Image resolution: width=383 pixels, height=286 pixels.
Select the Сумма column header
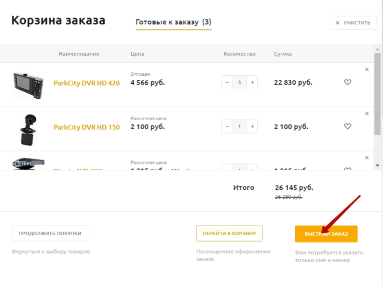click(x=283, y=54)
